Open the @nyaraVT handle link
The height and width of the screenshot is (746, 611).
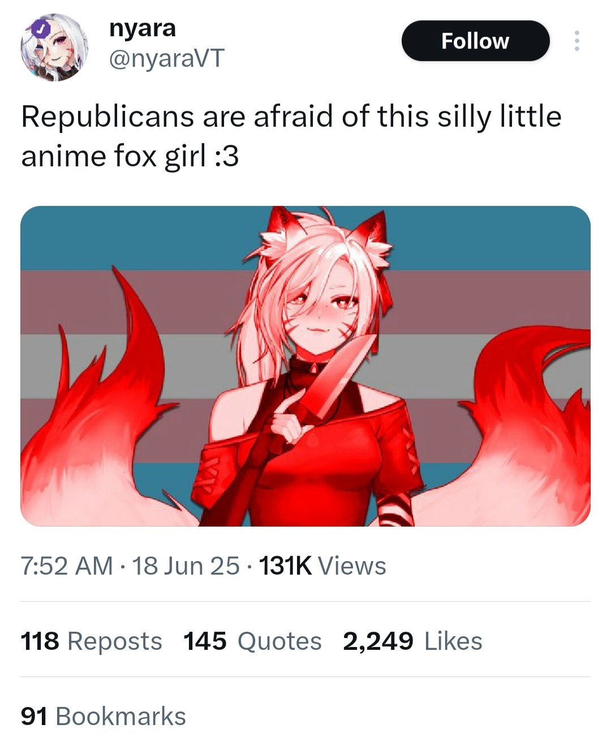(x=166, y=58)
